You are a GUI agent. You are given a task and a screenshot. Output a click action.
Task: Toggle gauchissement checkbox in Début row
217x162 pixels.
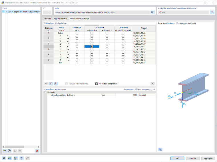123,33
